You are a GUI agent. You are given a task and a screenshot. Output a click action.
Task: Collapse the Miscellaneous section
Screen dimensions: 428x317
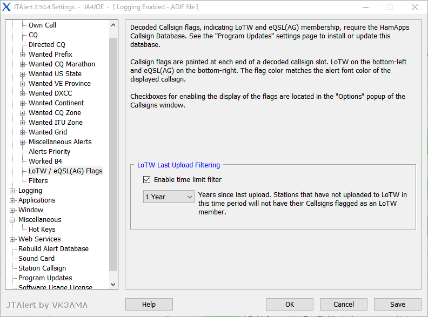[12, 220]
